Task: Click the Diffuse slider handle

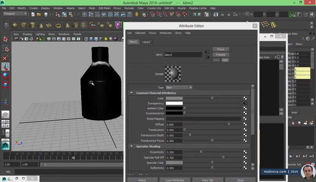Action: (x=229, y=124)
